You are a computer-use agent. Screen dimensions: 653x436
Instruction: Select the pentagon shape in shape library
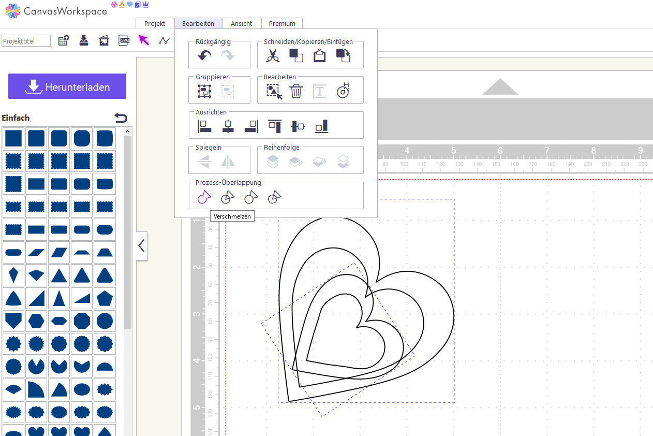105,298
